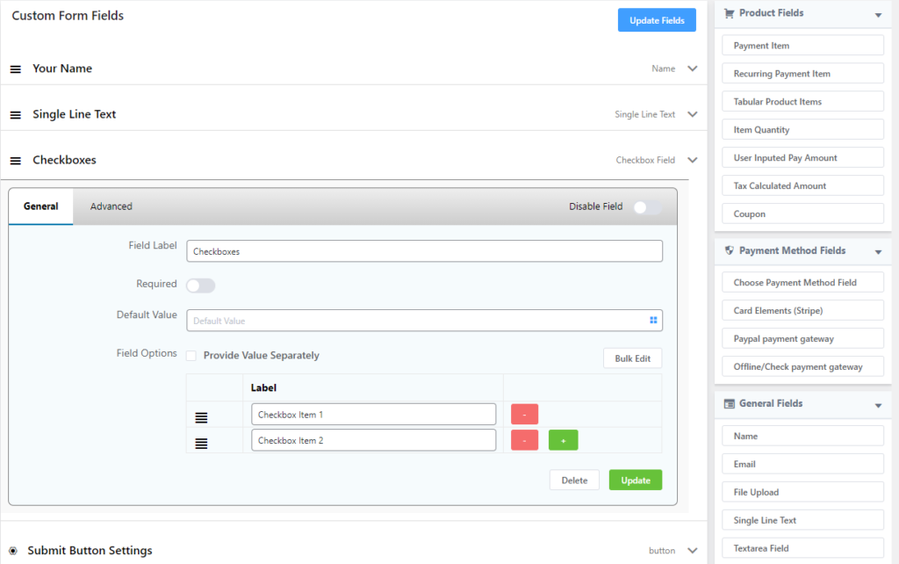This screenshot has height=564, width=899.
Task: Expand the Single Line Text field settings
Action: 693,114
